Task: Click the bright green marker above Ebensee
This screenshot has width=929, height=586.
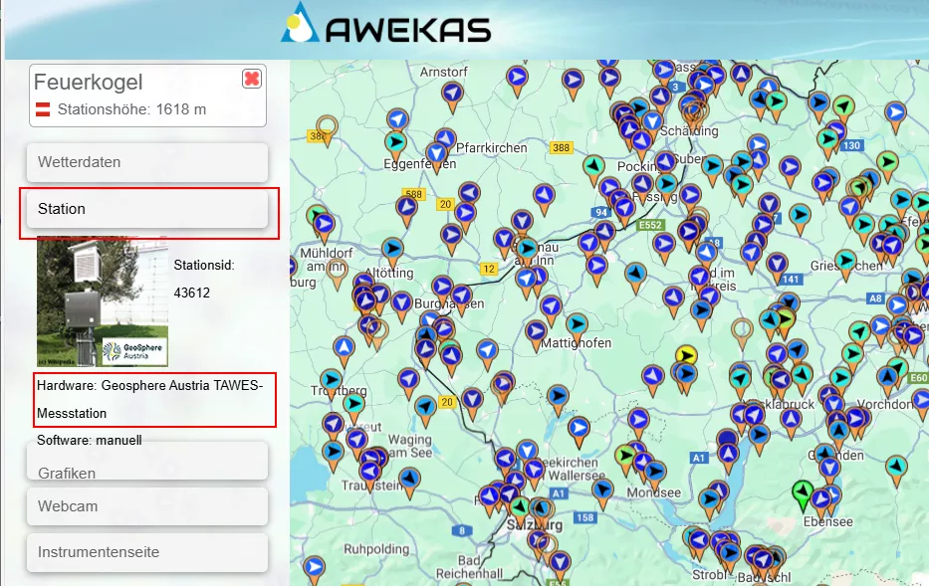Action: click(x=803, y=494)
